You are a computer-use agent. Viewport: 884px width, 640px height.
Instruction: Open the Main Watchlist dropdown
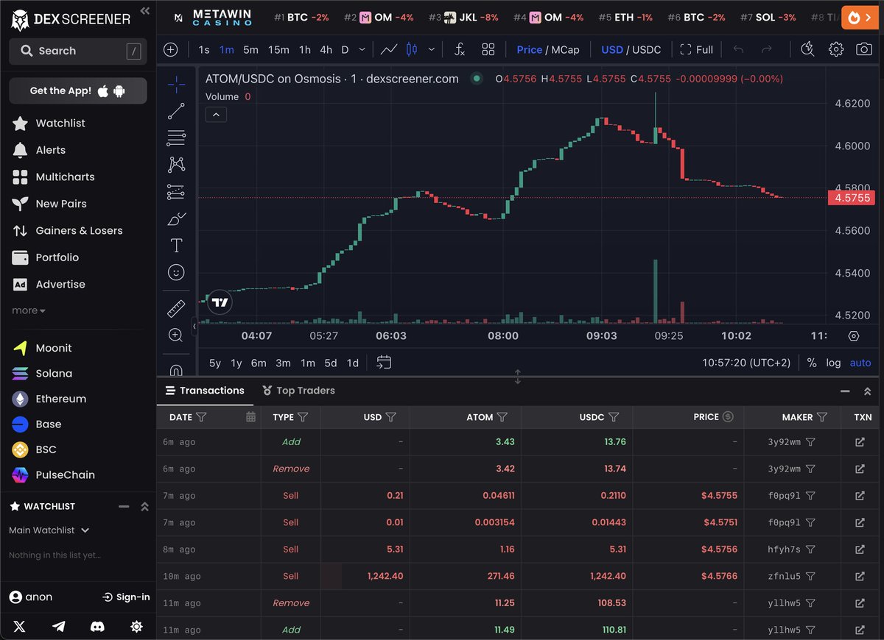point(49,530)
